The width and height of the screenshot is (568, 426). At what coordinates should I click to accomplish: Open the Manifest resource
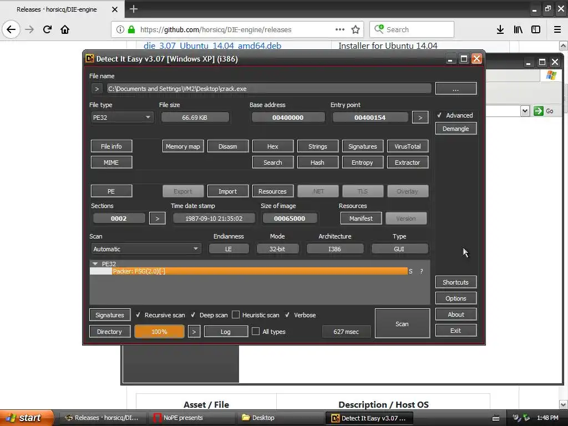click(x=361, y=219)
